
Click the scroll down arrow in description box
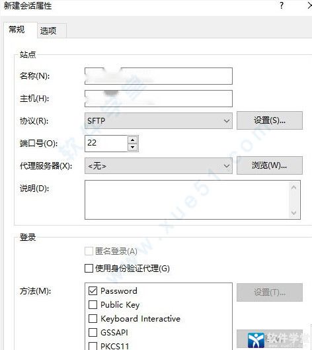point(293,212)
